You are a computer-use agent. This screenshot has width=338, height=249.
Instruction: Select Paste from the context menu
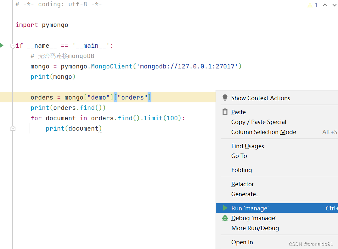coord(277,112)
